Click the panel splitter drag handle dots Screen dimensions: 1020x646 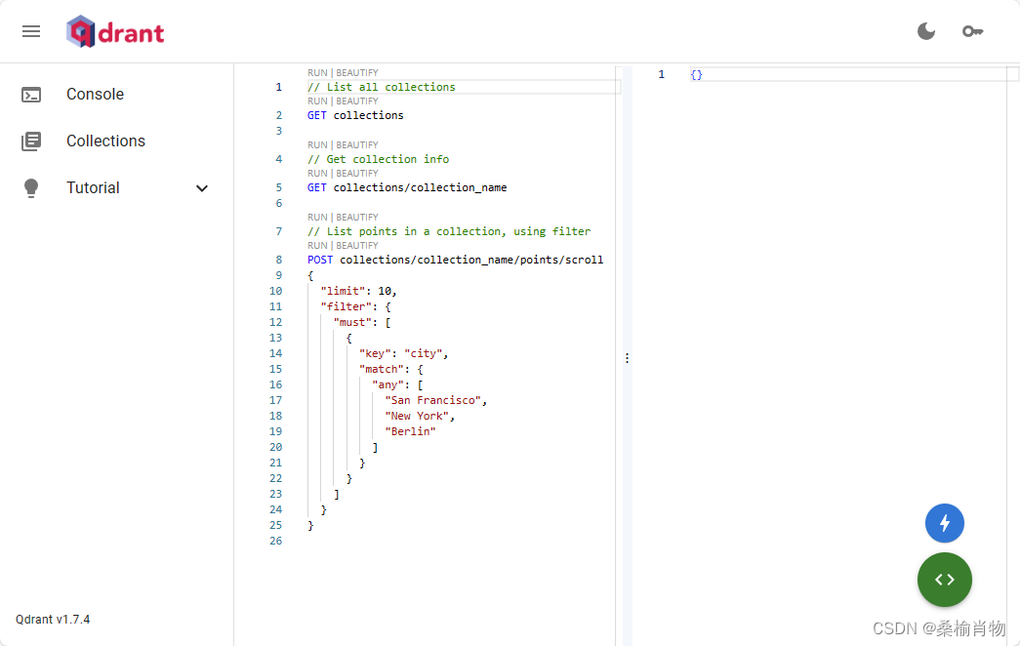627,358
